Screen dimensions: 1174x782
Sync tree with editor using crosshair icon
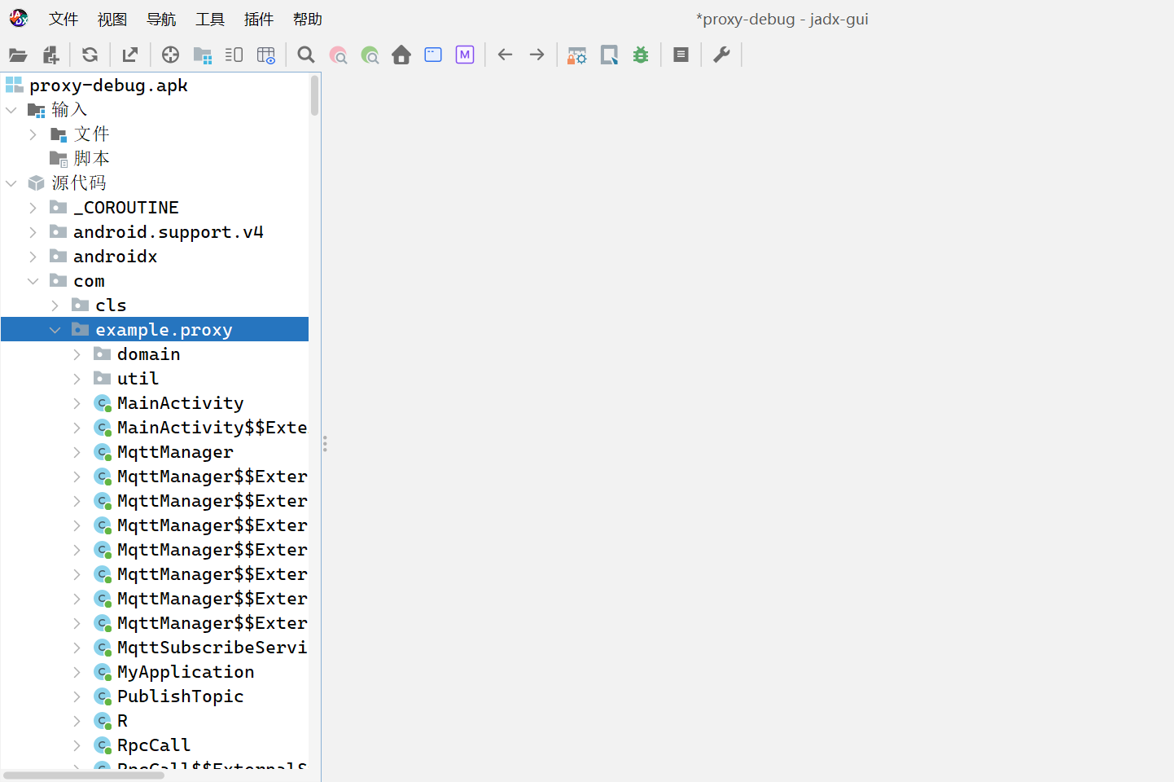tap(170, 55)
